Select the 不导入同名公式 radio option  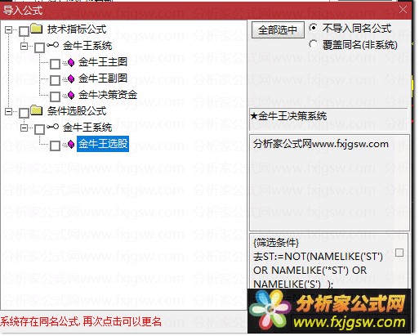(x=314, y=28)
